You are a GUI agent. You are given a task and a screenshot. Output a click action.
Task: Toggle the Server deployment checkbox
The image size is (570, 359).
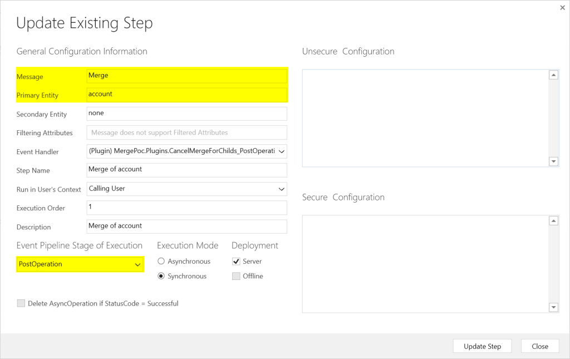tap(236, 262)
